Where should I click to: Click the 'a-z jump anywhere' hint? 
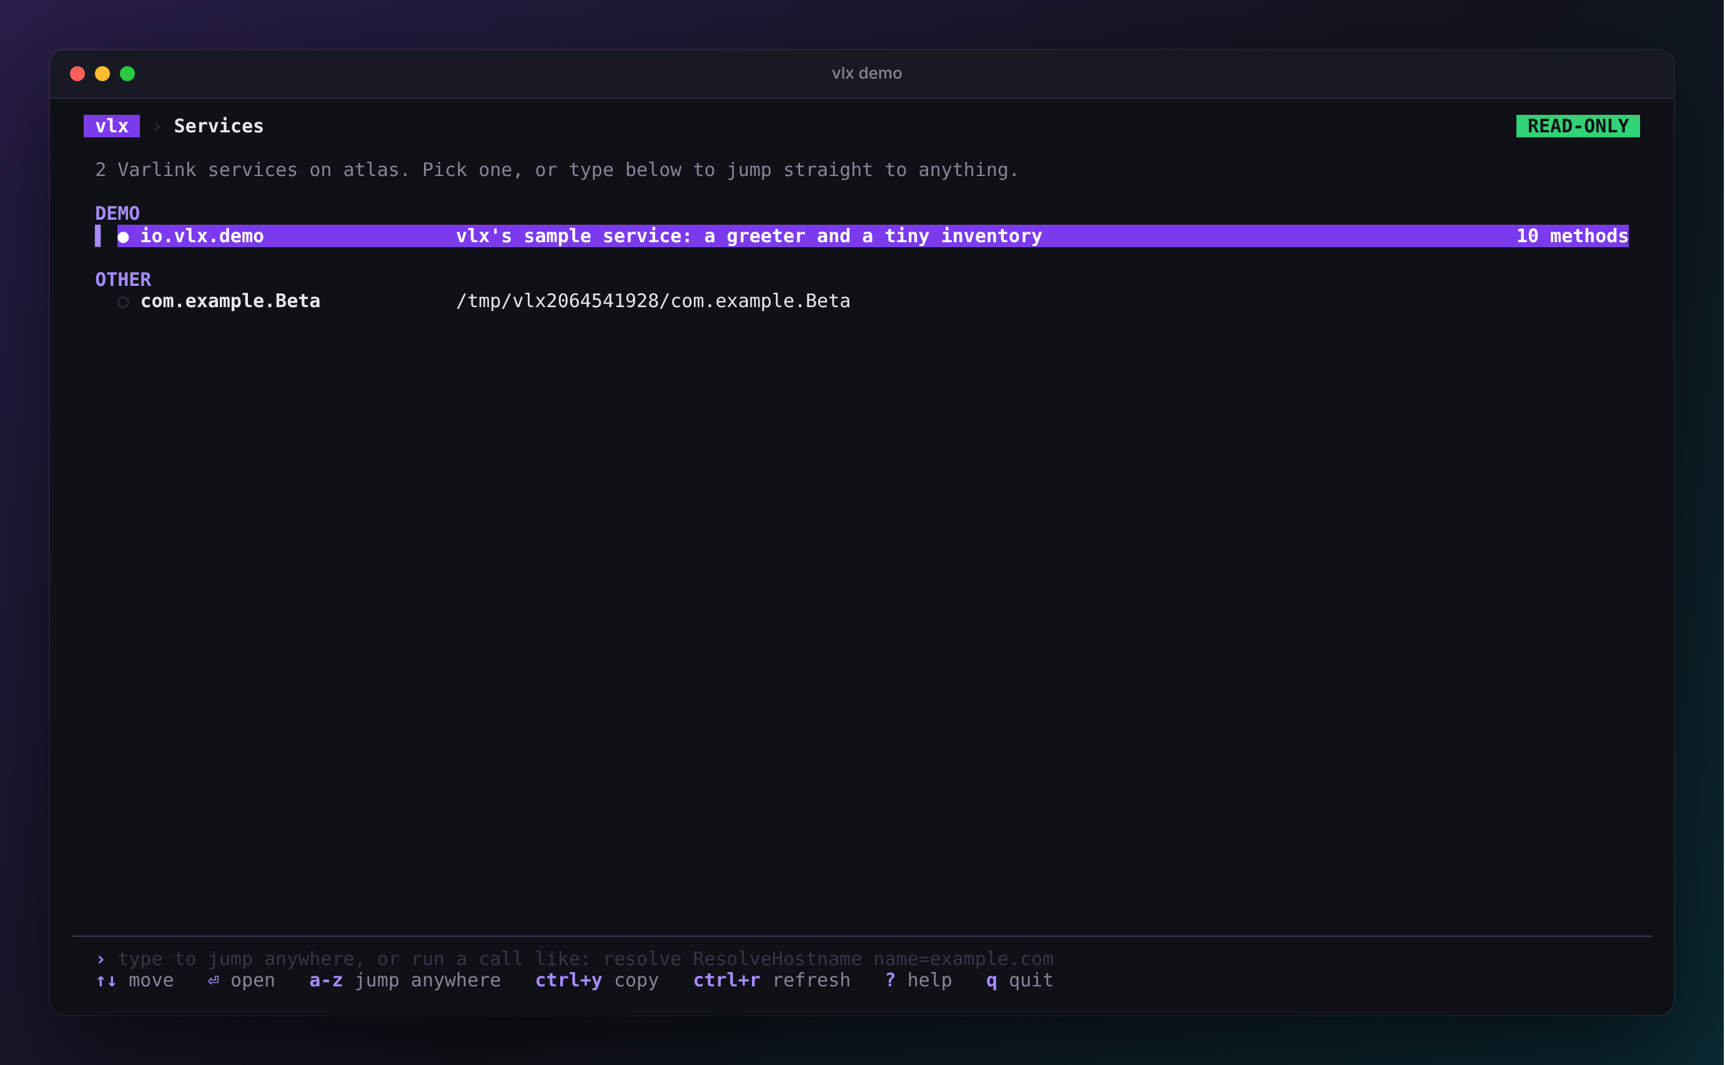pyautogui.click(x=405, y=981)
